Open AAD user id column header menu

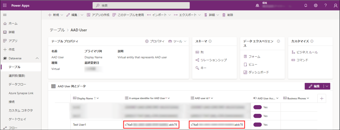click(x=202, y=98)
